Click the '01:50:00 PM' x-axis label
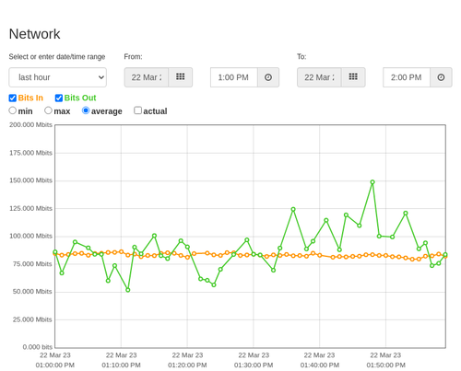 point(385,365)
